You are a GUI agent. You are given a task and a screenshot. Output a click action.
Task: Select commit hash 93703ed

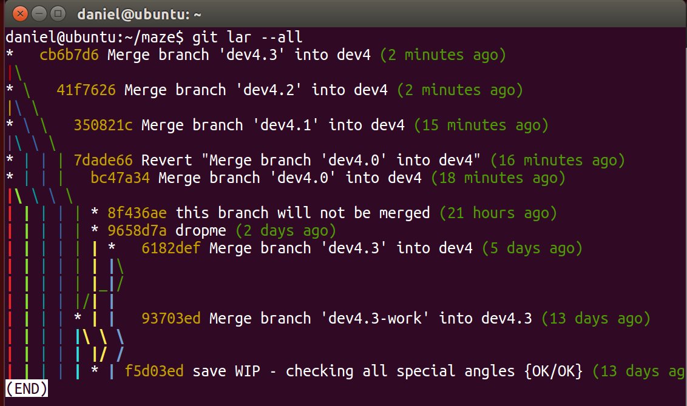171,318
